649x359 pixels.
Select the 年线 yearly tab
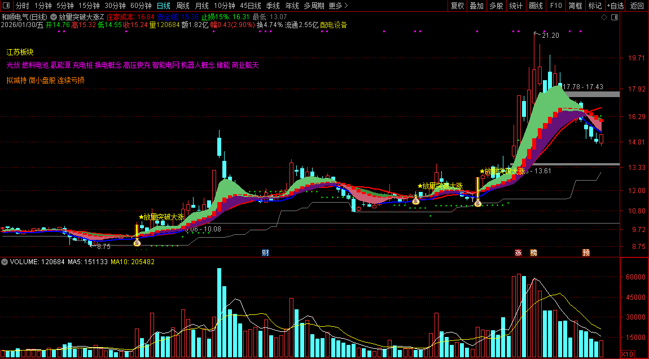pos(292,6)
